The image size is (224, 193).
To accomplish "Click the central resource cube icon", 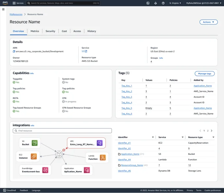I will click(59, 154).
